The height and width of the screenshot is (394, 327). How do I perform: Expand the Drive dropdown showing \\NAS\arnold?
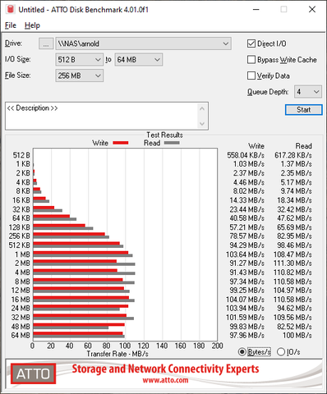click(x=144, y=44)
